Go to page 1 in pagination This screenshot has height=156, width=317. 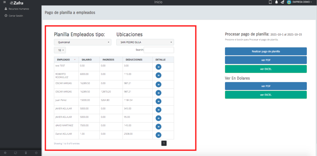[164, 143]
